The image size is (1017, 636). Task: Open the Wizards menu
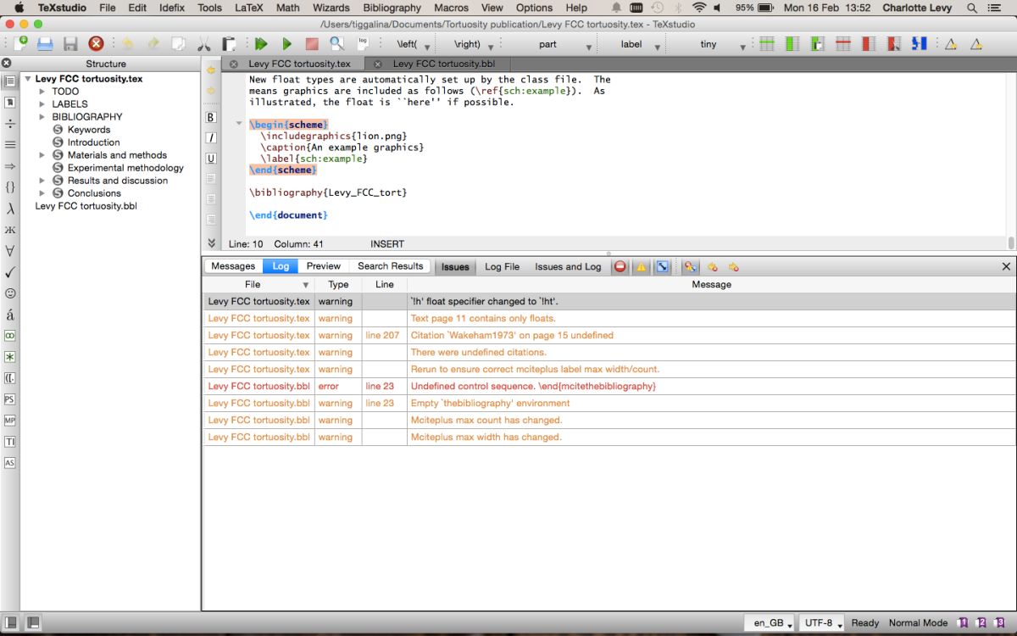[331, 8]
